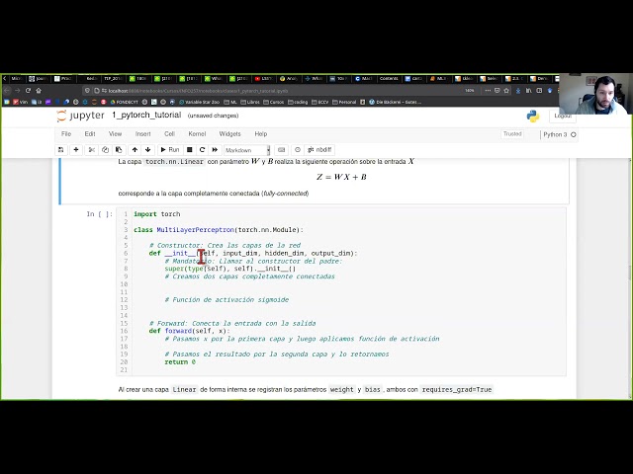Click the 'def forward(self, x):' line
Screen dimensions: 633x474
click(189, 331)
